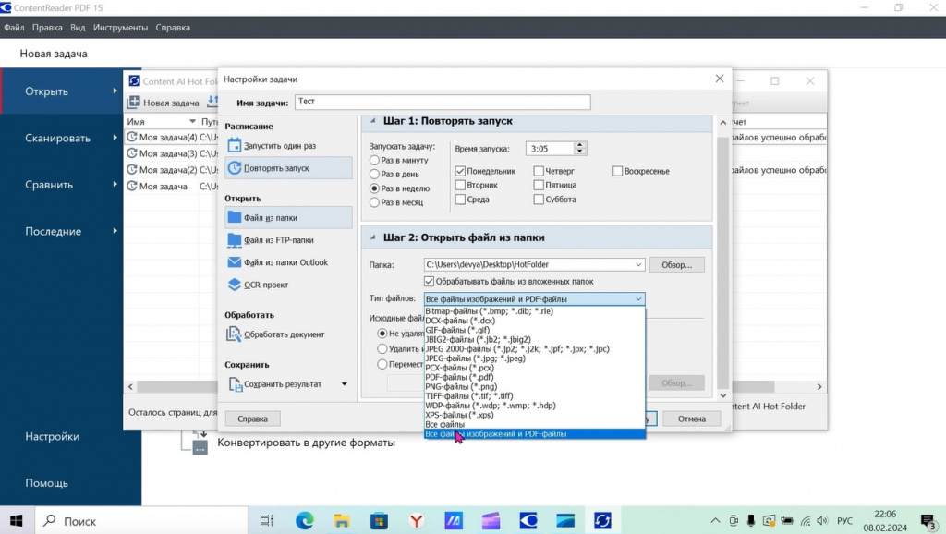Increase launch time with spinner up
946x534 pixels.
pyautogui.click(x=580, y=145)
